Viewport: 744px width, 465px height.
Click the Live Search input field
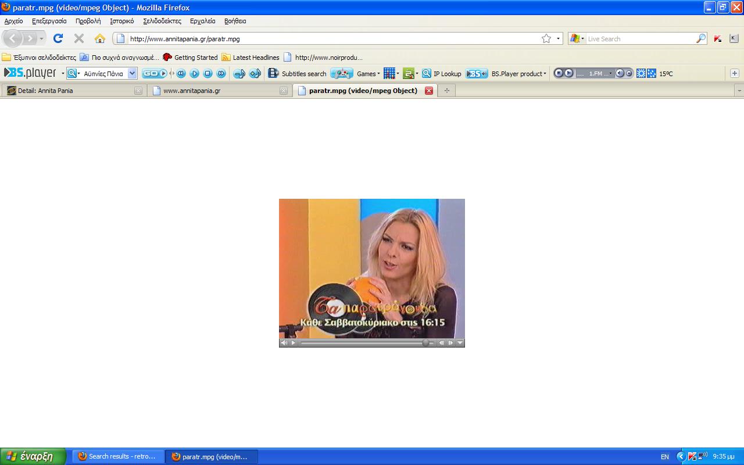point(639,39)
